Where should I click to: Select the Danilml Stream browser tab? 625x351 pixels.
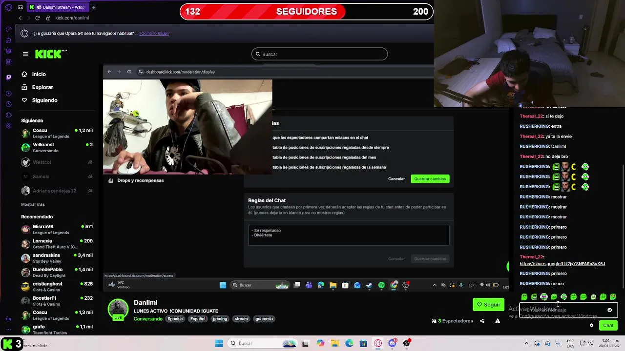tap(59, 7)
